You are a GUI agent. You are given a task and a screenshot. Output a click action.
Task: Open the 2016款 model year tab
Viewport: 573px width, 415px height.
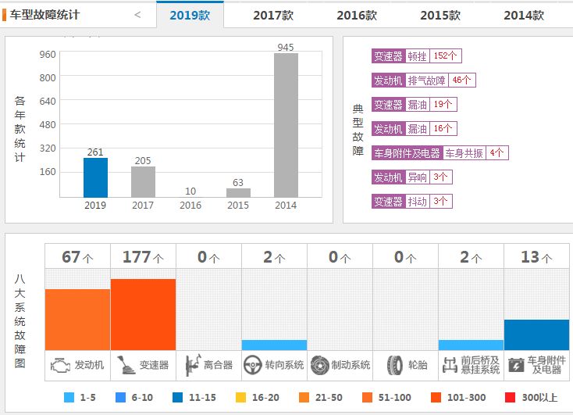click(x=357, y=15)
